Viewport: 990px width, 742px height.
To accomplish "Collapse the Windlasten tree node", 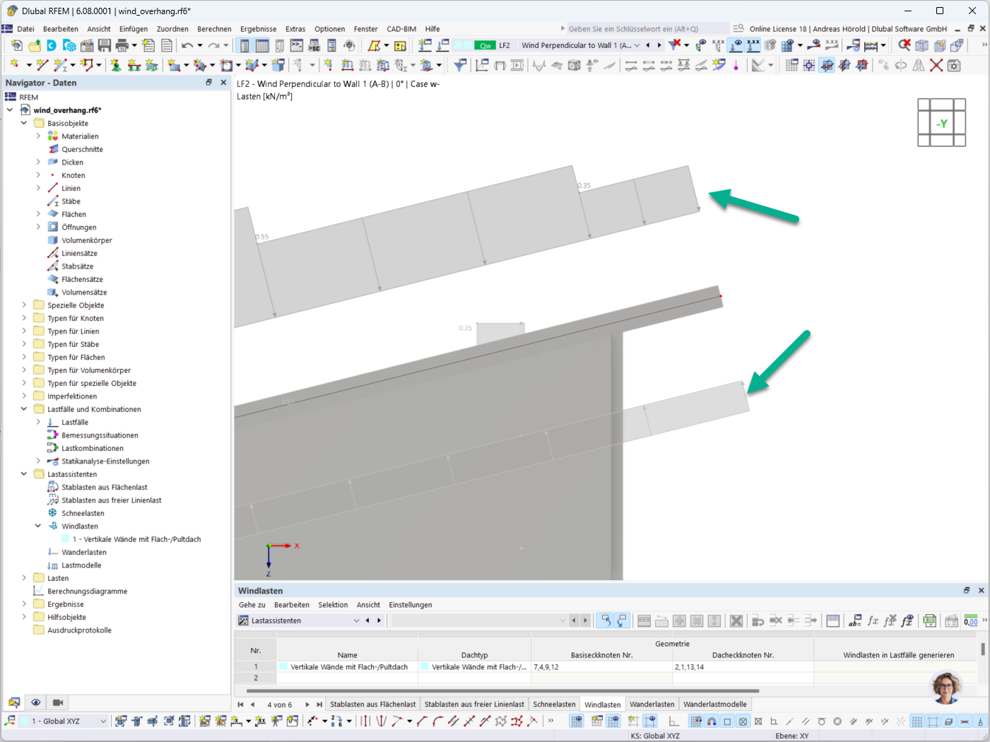I will click(x=38, y=526).
